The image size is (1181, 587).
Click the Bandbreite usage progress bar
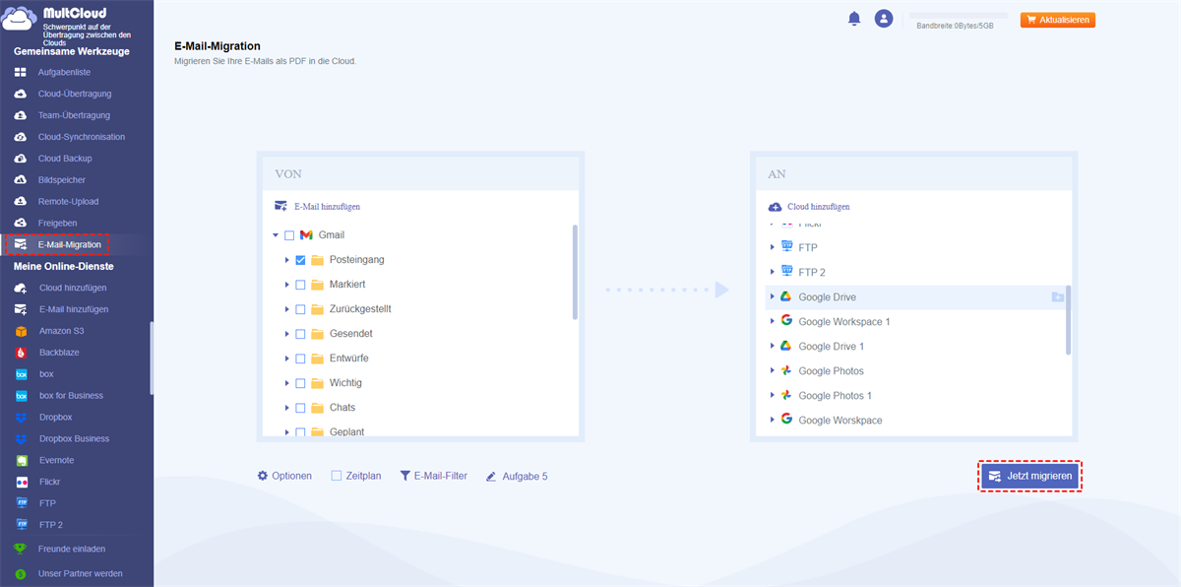pos(960,16)
